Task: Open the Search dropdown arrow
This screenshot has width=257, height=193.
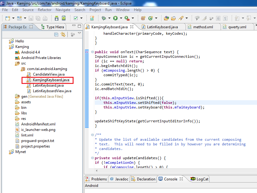Action: [187, 18]
